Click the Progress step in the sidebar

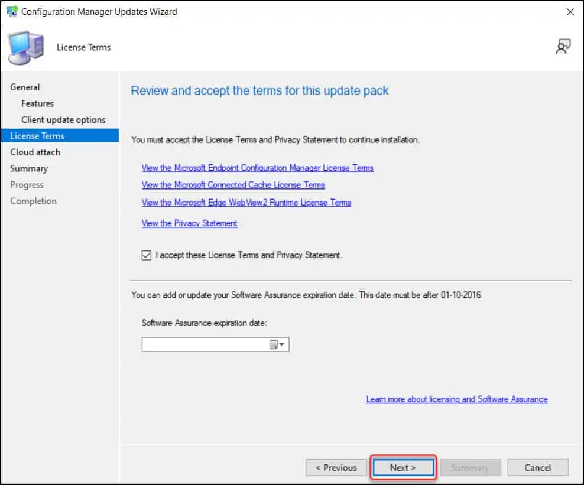(27, 185)
